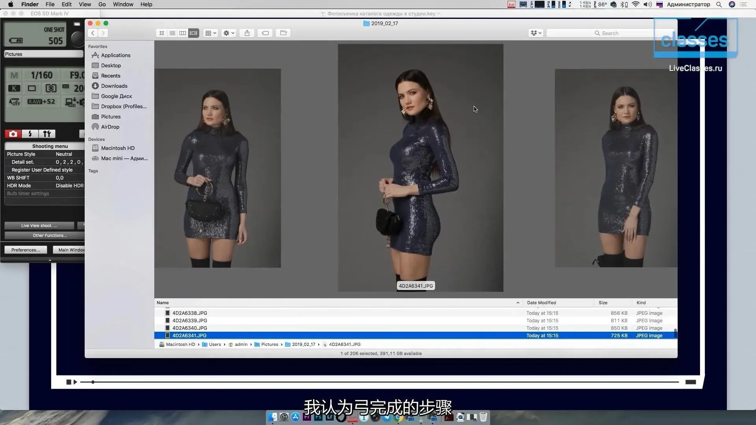The width and height of the screenshot is (756, 425).
Task: Select file 4D2A6341.JPG in the list
Action: 415,336
